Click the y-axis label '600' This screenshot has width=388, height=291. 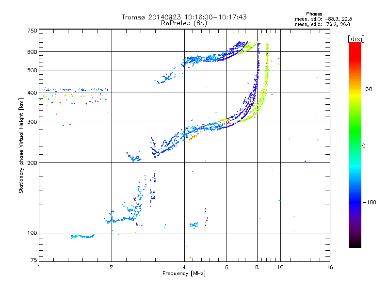(32, 52)
